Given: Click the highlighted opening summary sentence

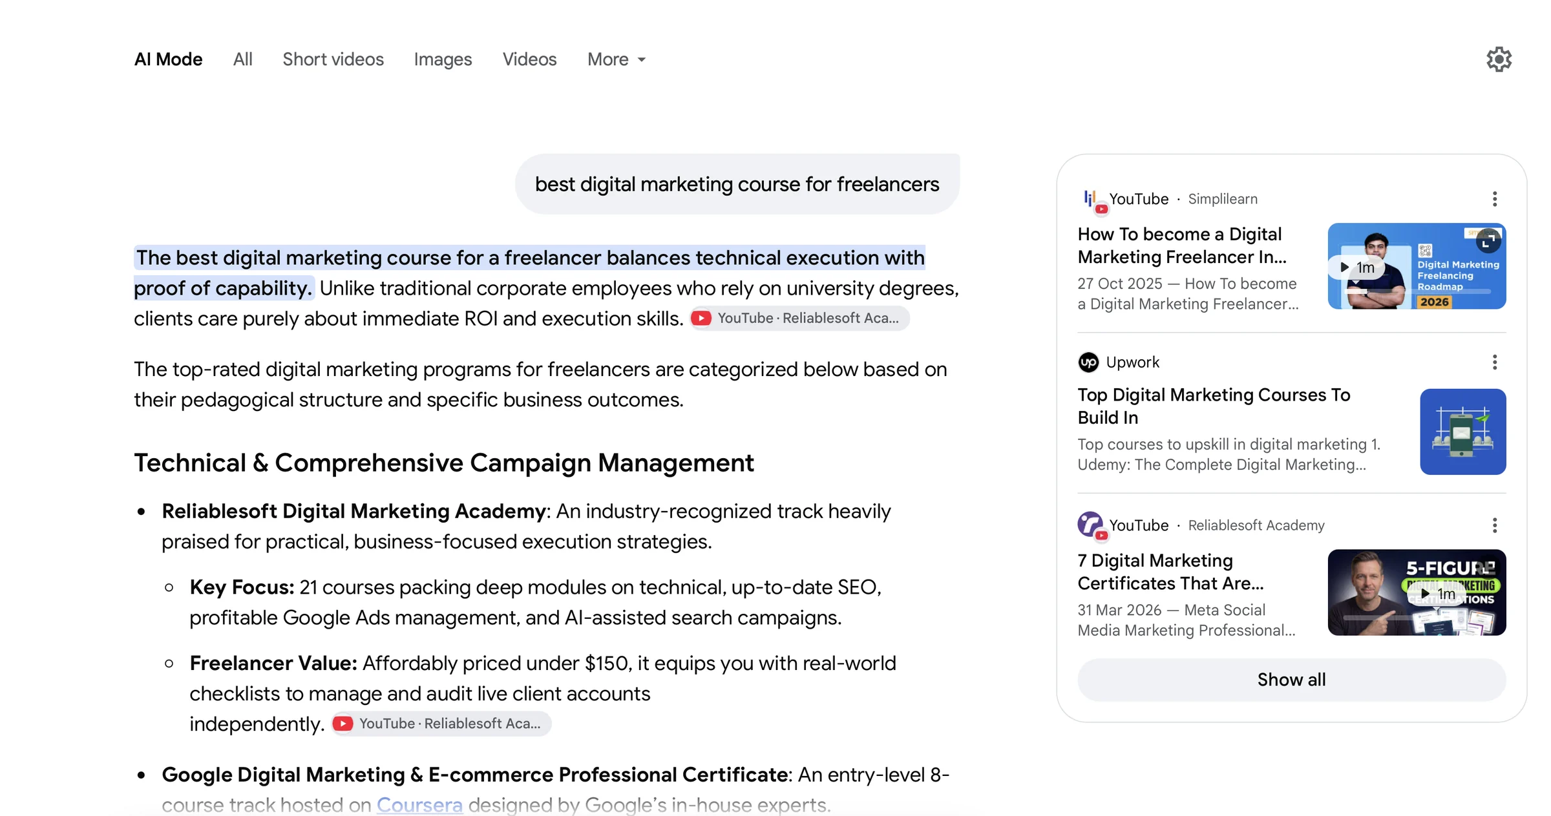Looking at the screenshot, I should pos(529,273).
